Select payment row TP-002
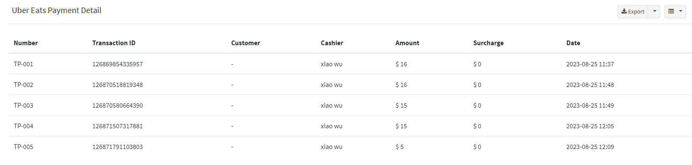692x165 pixels. (350, 85)
